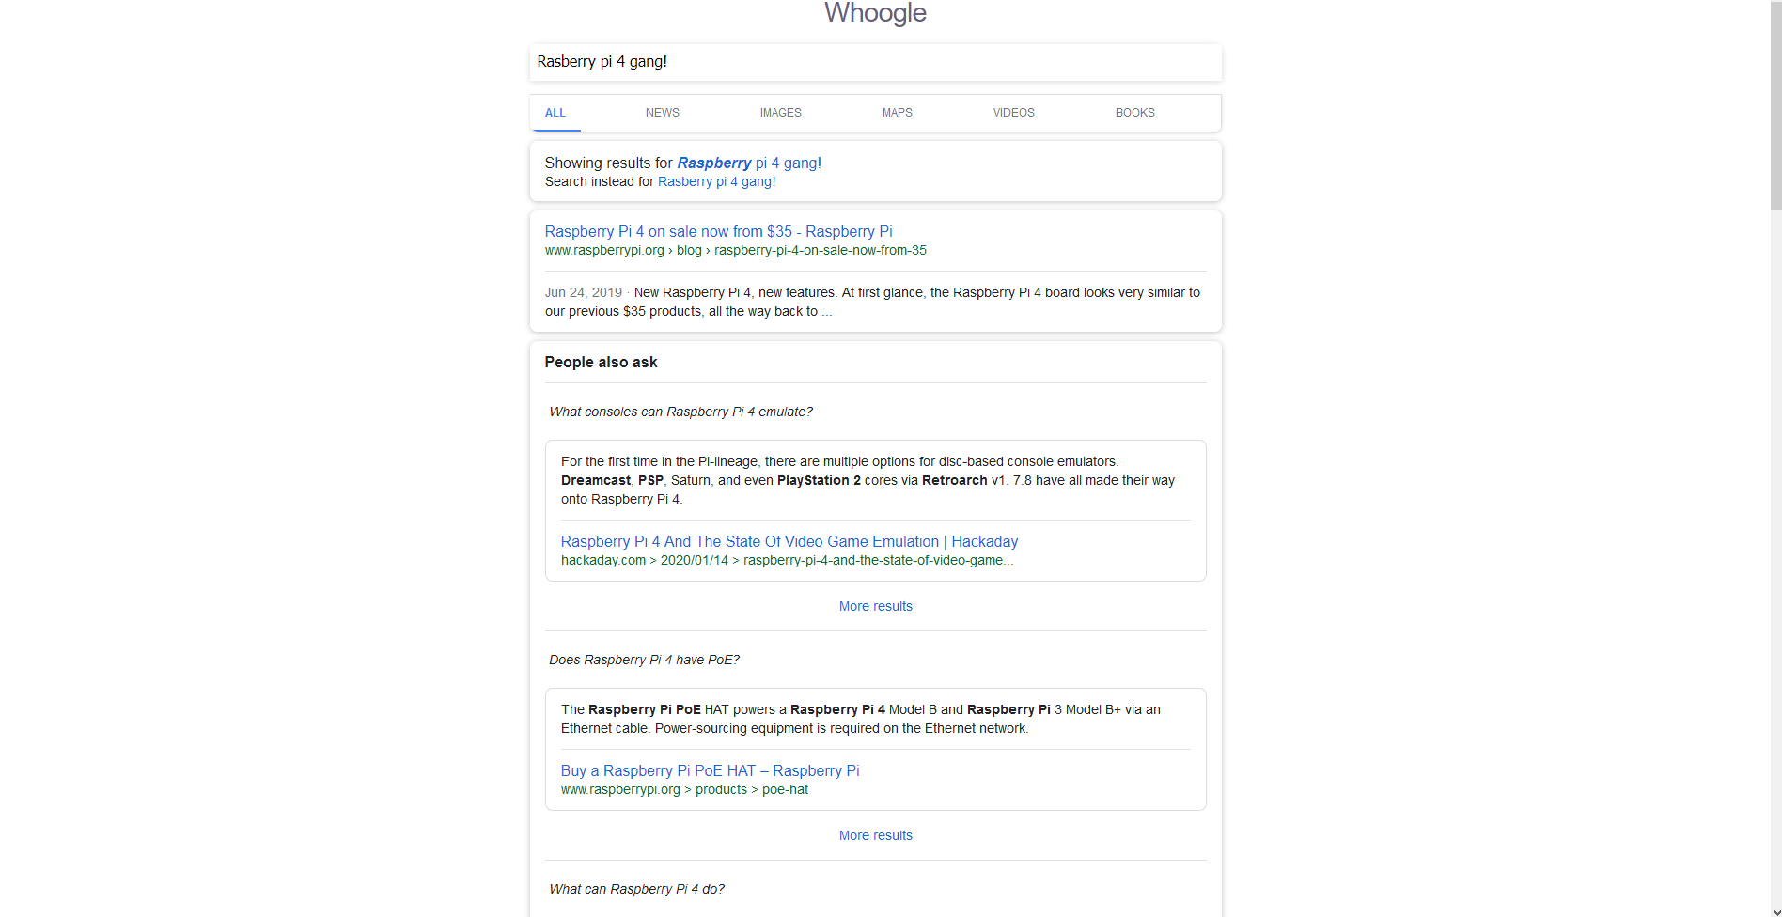Image resolution: width=1782 pixels, height=917 pixels.
Task: Click the Whoogle logo
Action: pyautogui.click(x=875, y=13)
